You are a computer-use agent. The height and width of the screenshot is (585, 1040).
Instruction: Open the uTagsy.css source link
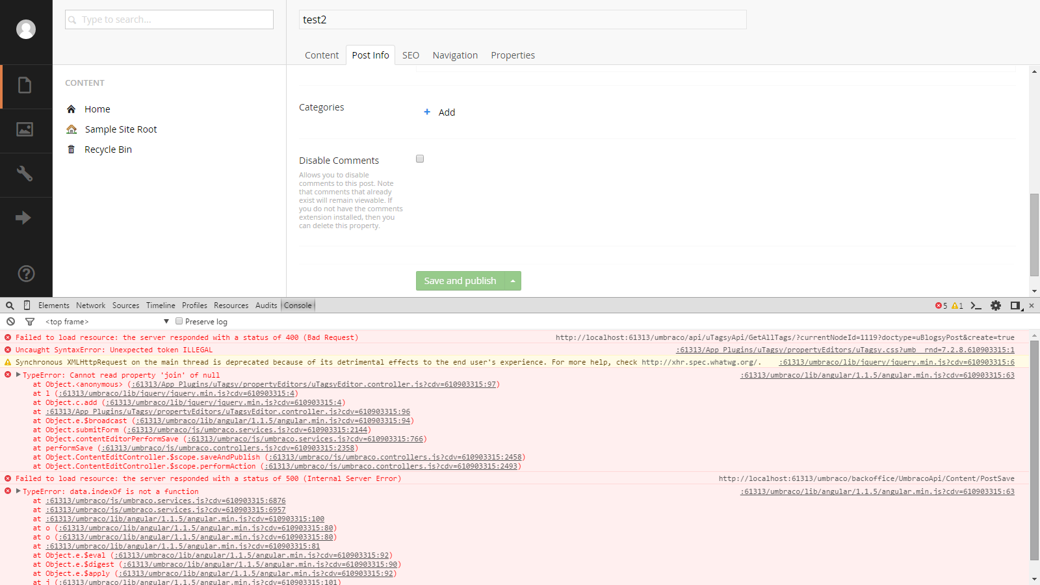click(x=845, y=350)
